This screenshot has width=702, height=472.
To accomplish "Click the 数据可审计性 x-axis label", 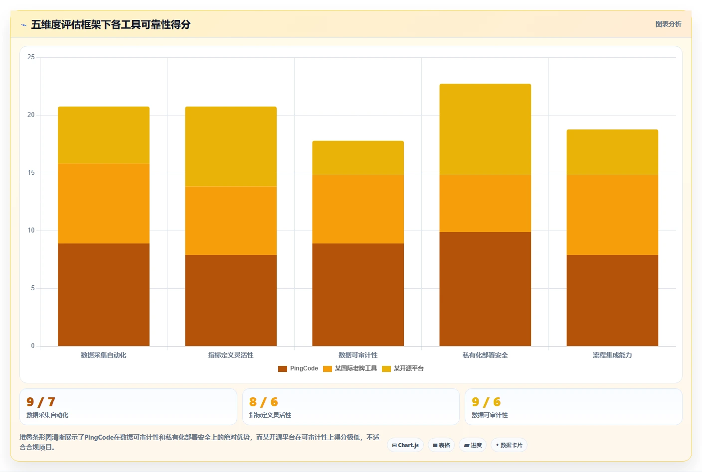I will [x=358, y=355].
